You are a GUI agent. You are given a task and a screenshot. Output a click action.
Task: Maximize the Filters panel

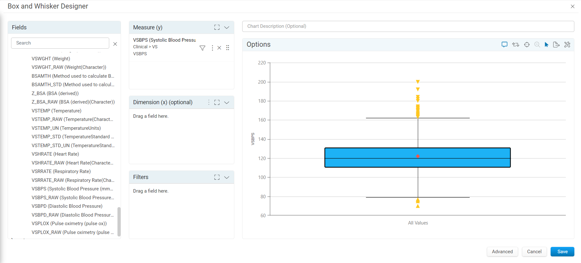pyautogui.click(x=217, y=177)
